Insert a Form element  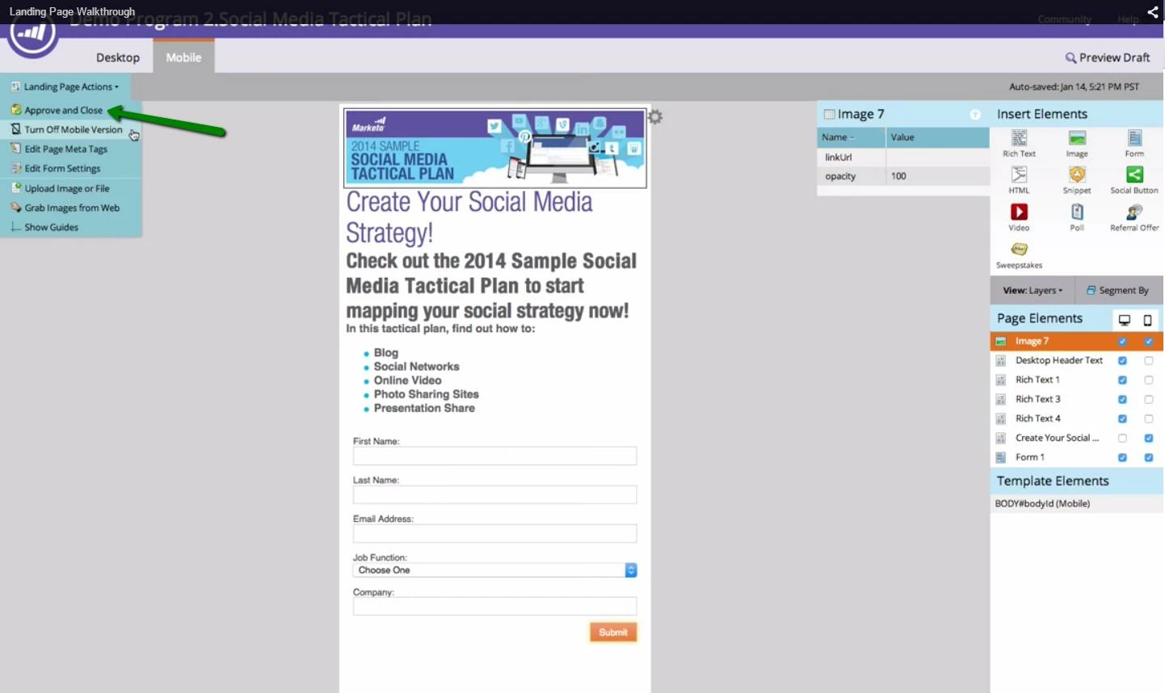point(1134,143)
